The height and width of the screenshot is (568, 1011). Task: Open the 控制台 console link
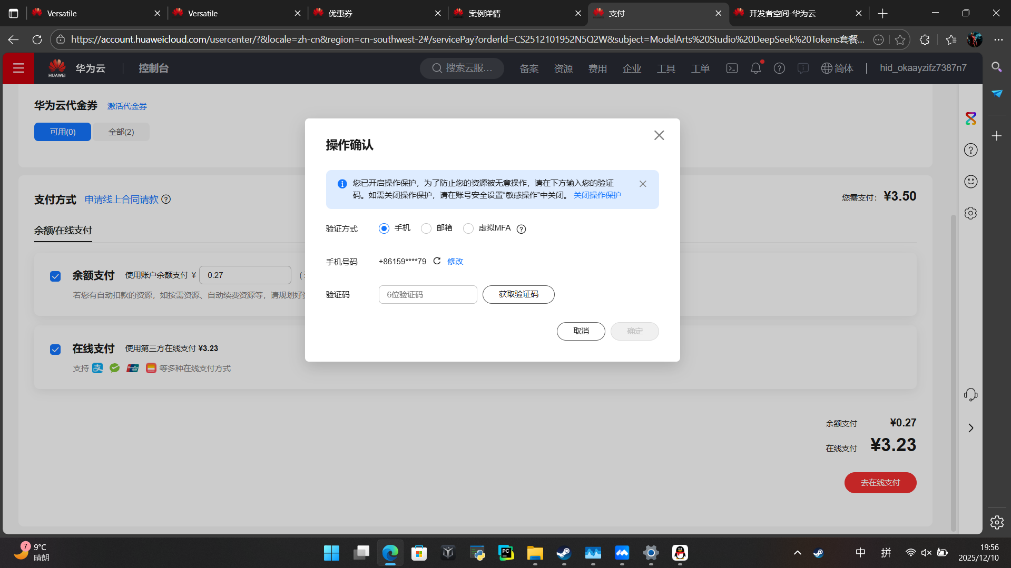click(x=153, y=68)
